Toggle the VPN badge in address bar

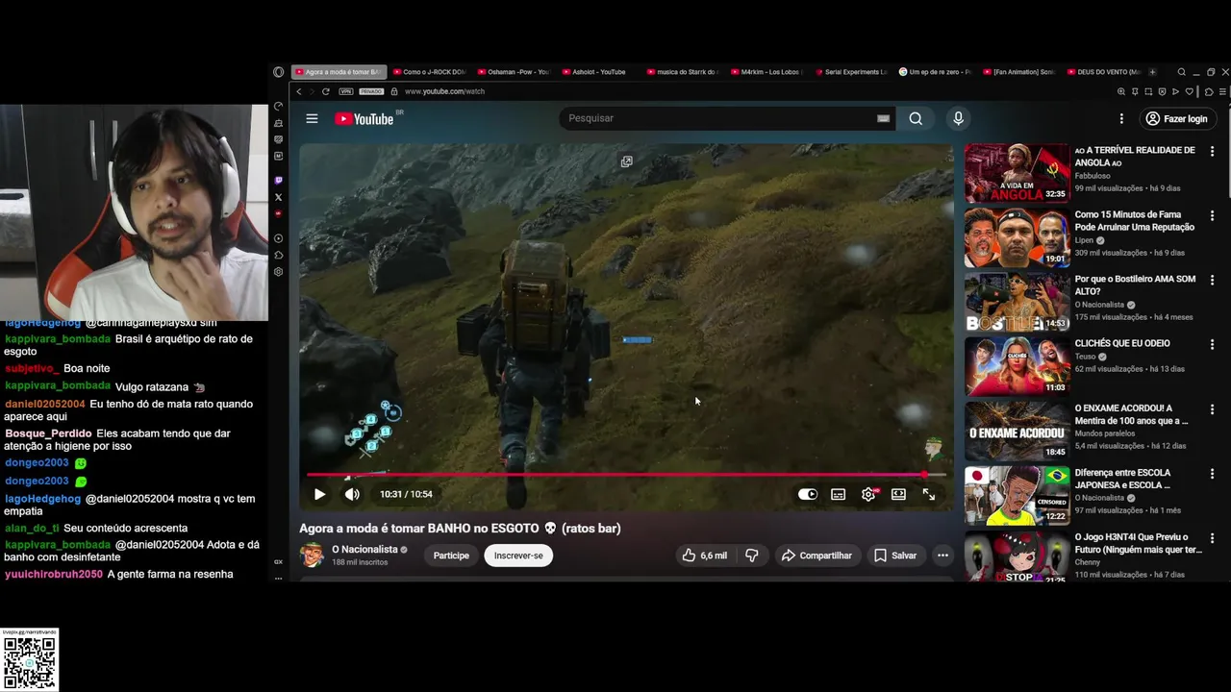point(346,91)
